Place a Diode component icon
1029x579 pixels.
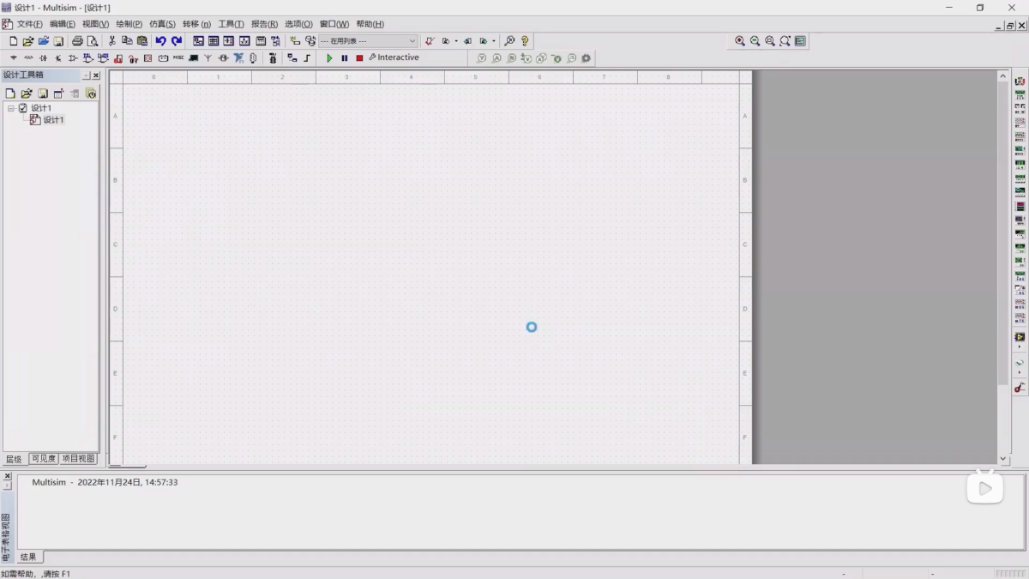click(x=43, y=58)
